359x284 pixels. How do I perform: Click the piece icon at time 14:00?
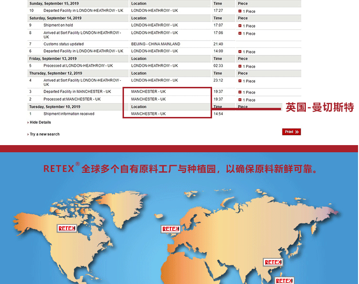point(240,52)
